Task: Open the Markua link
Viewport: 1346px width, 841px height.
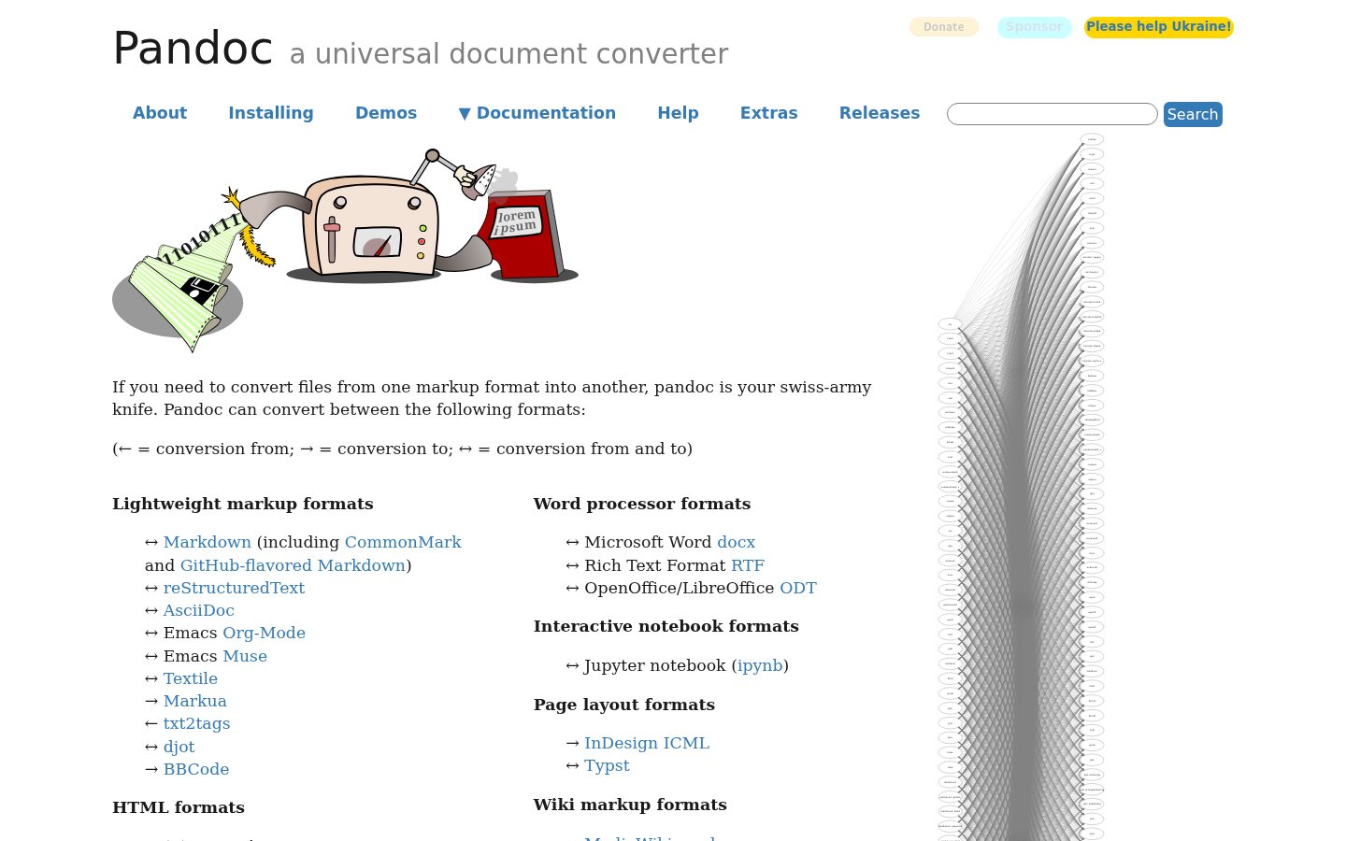Action: tap(195, 701)
